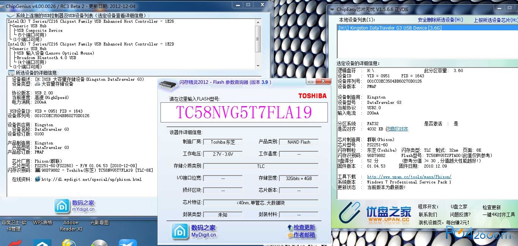
Task: Click 群联(Phison) manufacturer text in ChipEasy
Action: pos(381,139)
